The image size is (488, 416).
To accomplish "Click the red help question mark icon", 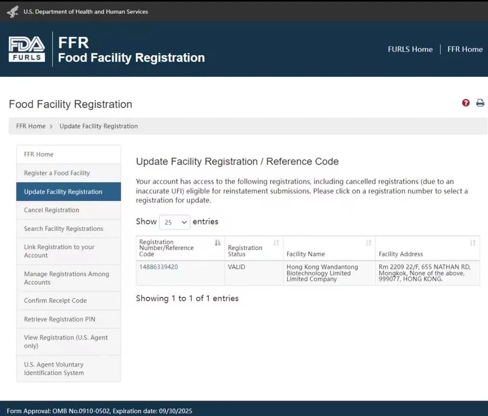I will (x=465, y=103).
